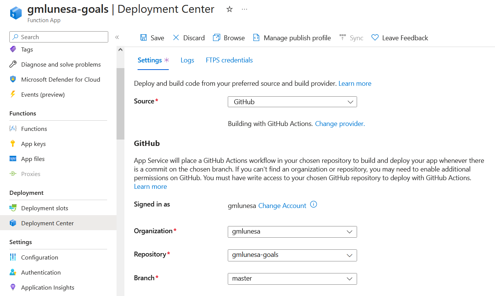Click the Configuration bars icon
495x296 pixels.
(13, 257)
